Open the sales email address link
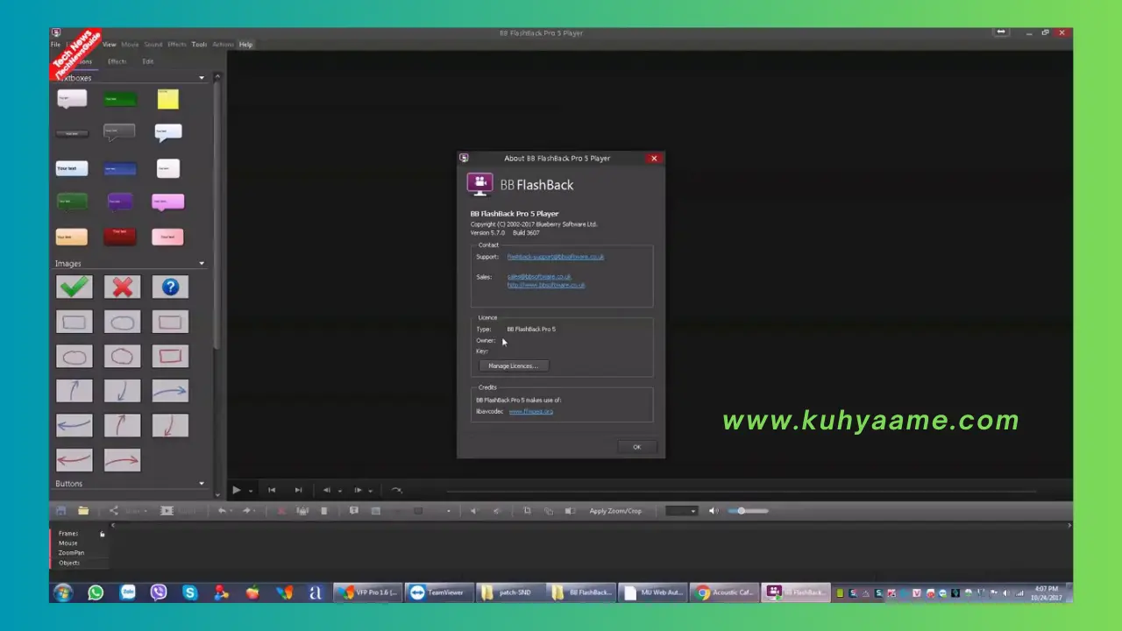Screen dimensions: 1122x631 click(539, 276)
